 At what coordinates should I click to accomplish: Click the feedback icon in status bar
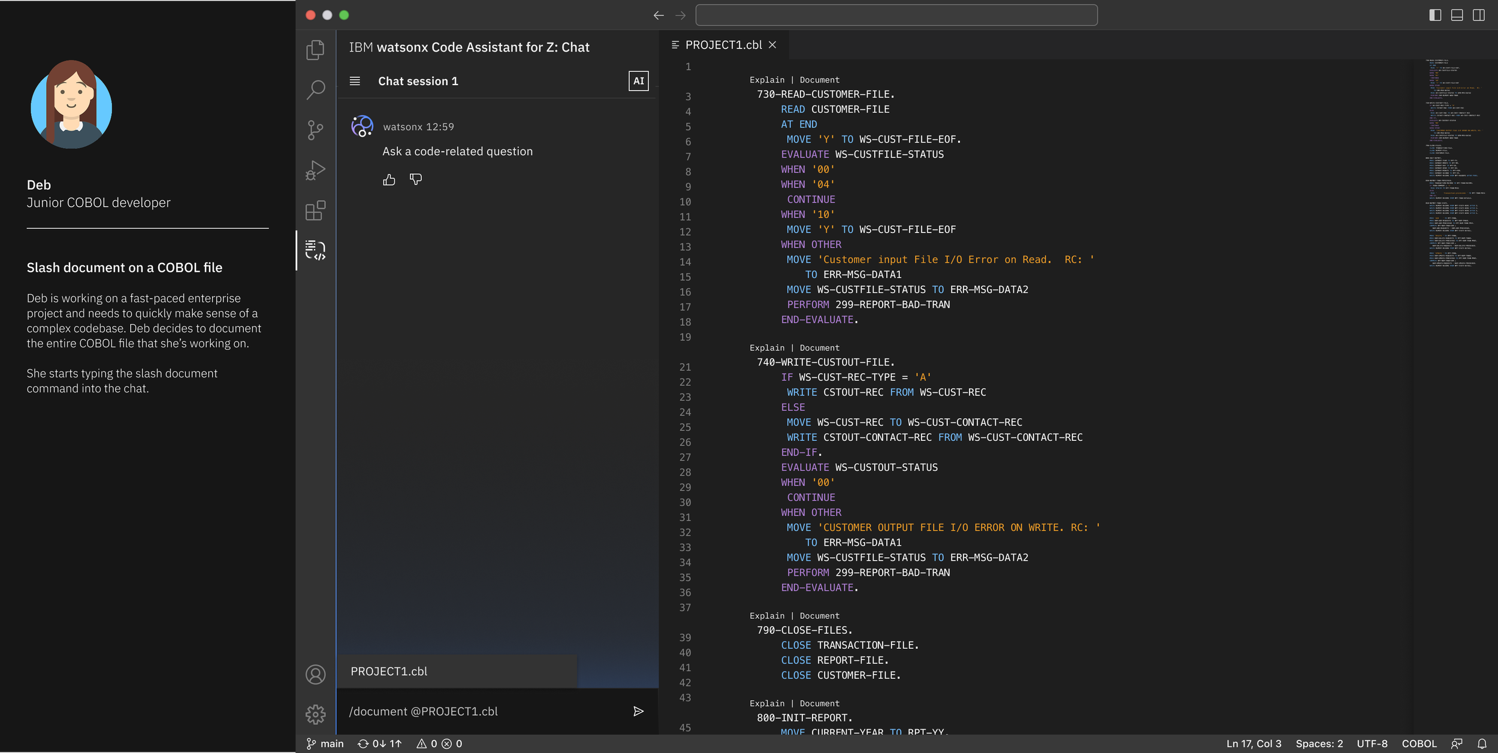(x=1457, y=743)
